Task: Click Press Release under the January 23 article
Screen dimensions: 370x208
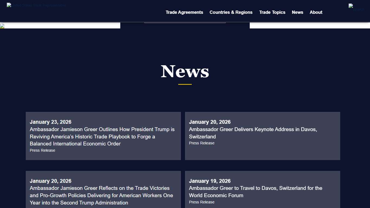Action: [x=42, y=150]
